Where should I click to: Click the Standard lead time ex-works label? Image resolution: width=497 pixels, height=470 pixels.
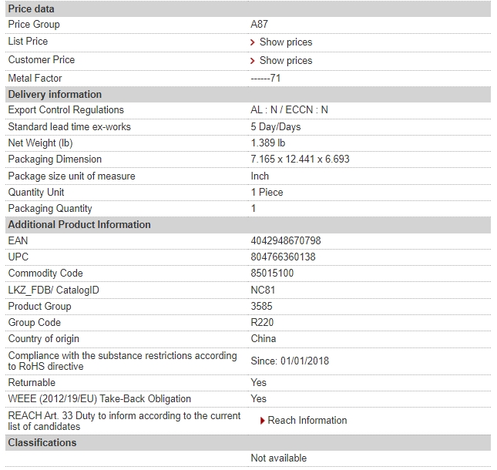[x=69, y=127]
